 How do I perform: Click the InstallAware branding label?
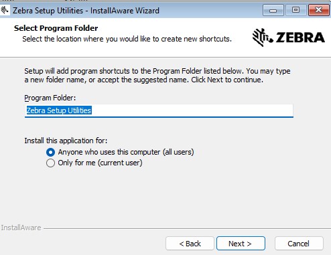pos(21,228)
